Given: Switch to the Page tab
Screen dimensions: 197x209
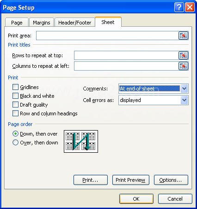Looking at the screenshot, I should [17, 23].
